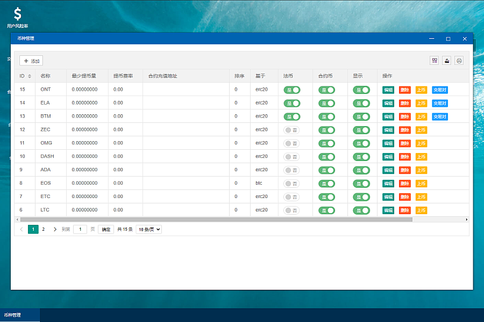Click the 共 15 条 total count text

point(125,229)
